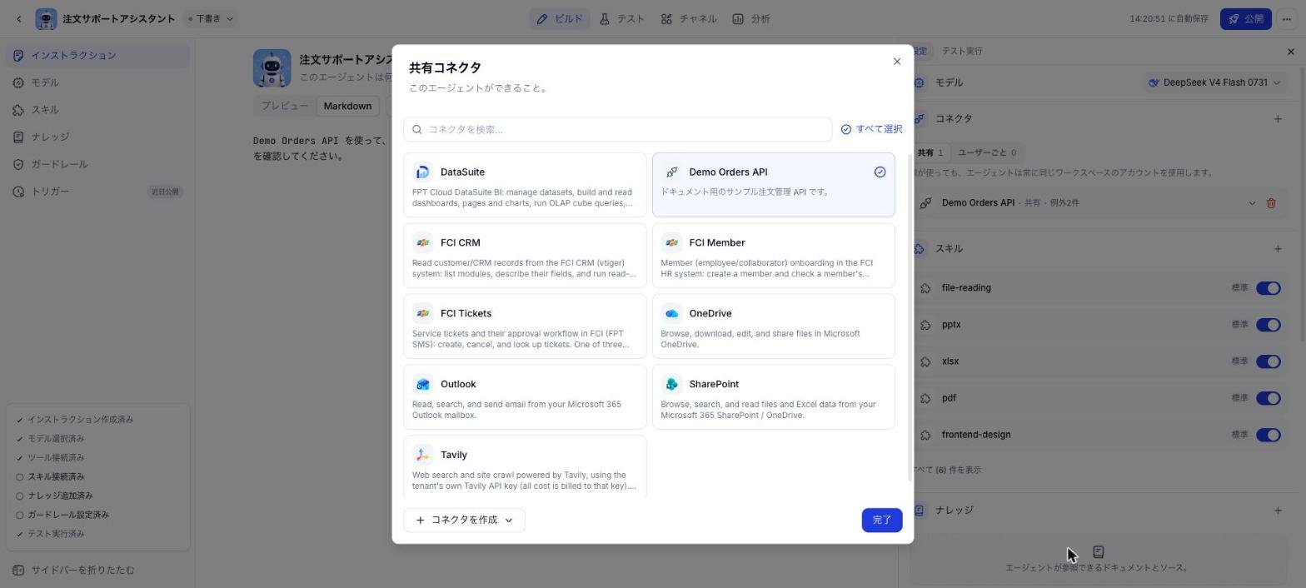Viewport: 1306px width, 588px height.
Task: Click the file-reading skill puzzle icon
Action: tap(925, 288)
